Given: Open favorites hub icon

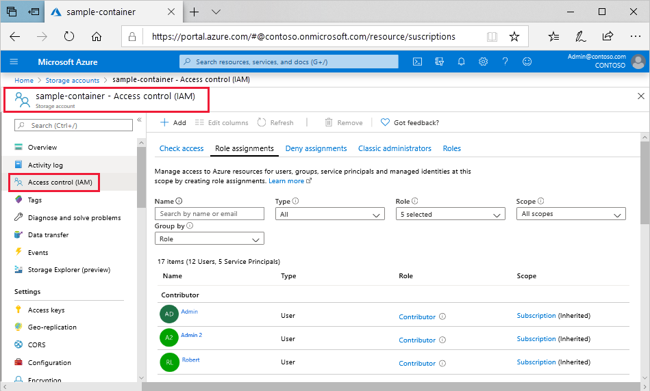Looking at the screenshot, I should coord(553,36).
